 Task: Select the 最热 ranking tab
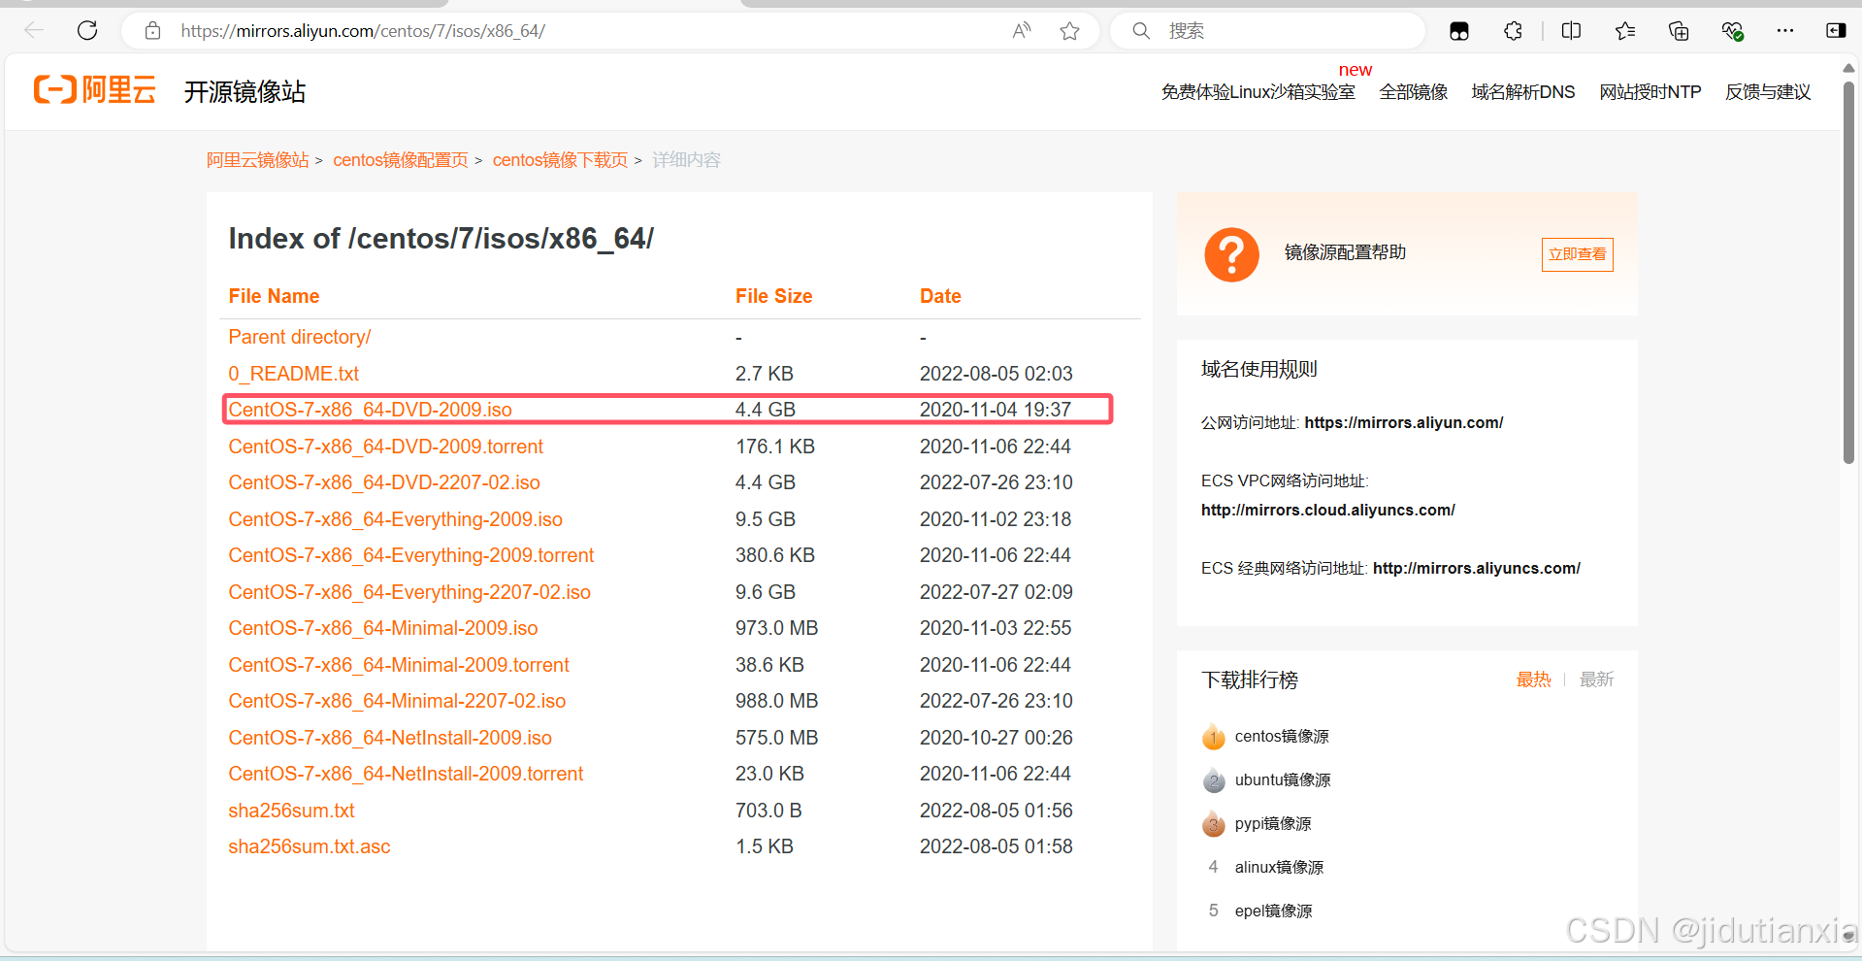tap(1533, 679)
